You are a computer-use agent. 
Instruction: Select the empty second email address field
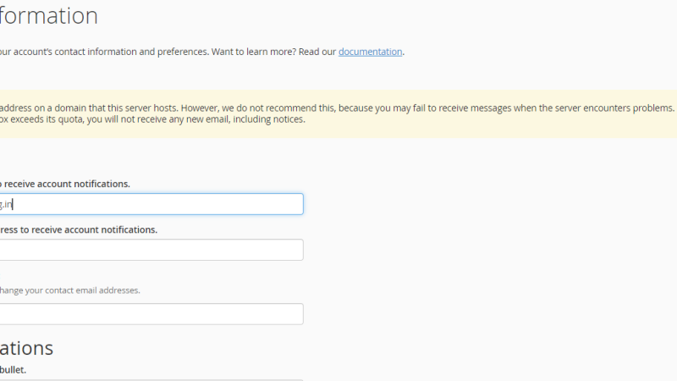coord(151,250)
